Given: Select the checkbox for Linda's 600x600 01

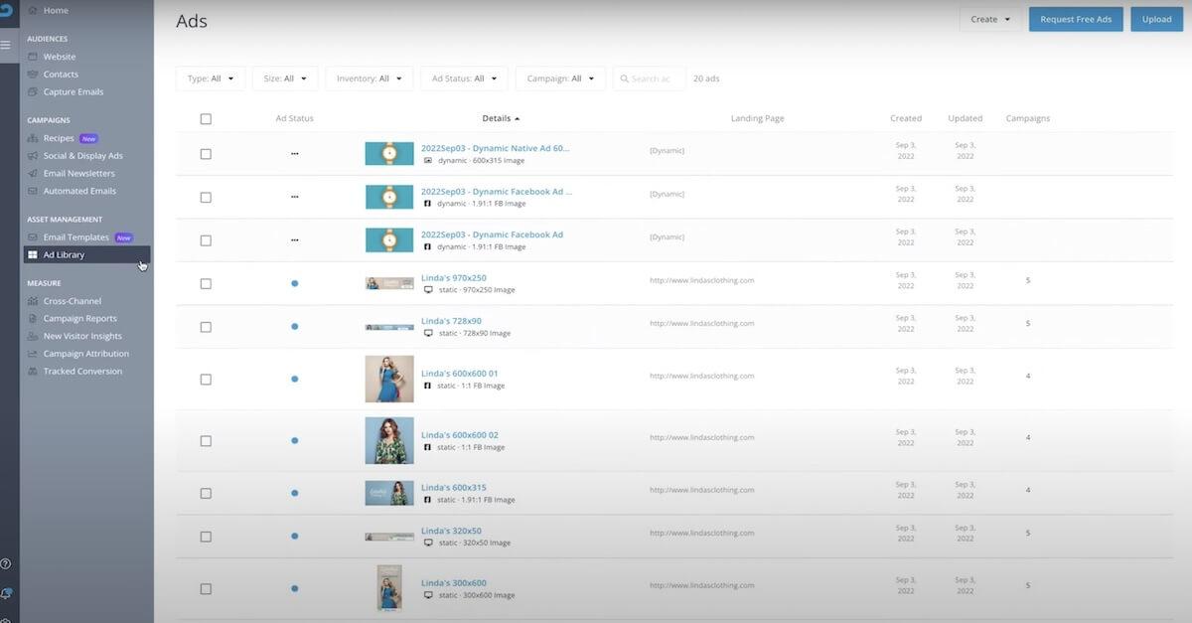Looking at the screenshot, I should [x=206, y=379].
